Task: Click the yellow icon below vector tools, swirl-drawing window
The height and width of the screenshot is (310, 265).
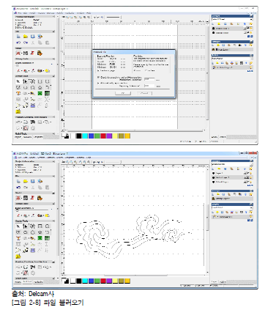Action: [18, 257]
